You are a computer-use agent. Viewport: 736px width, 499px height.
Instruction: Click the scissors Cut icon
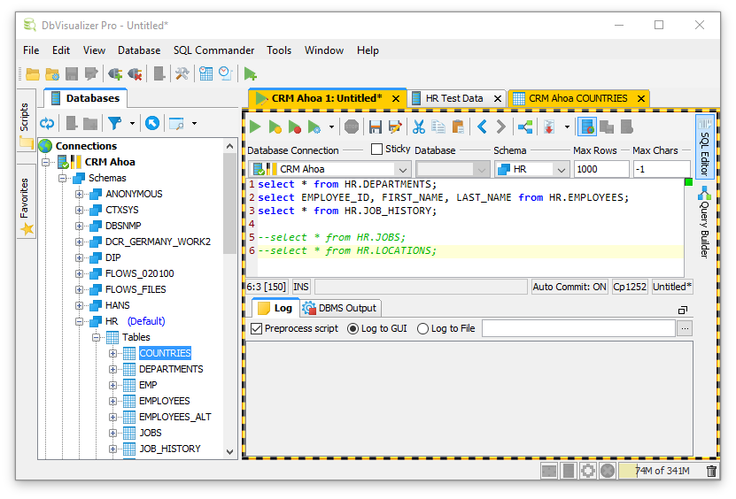(418, 127)
